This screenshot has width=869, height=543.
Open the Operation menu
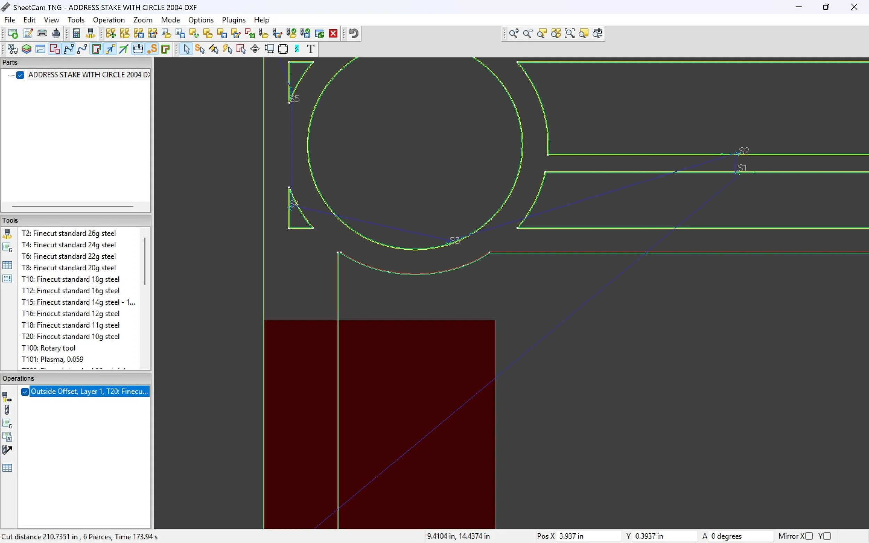point(108,20)
